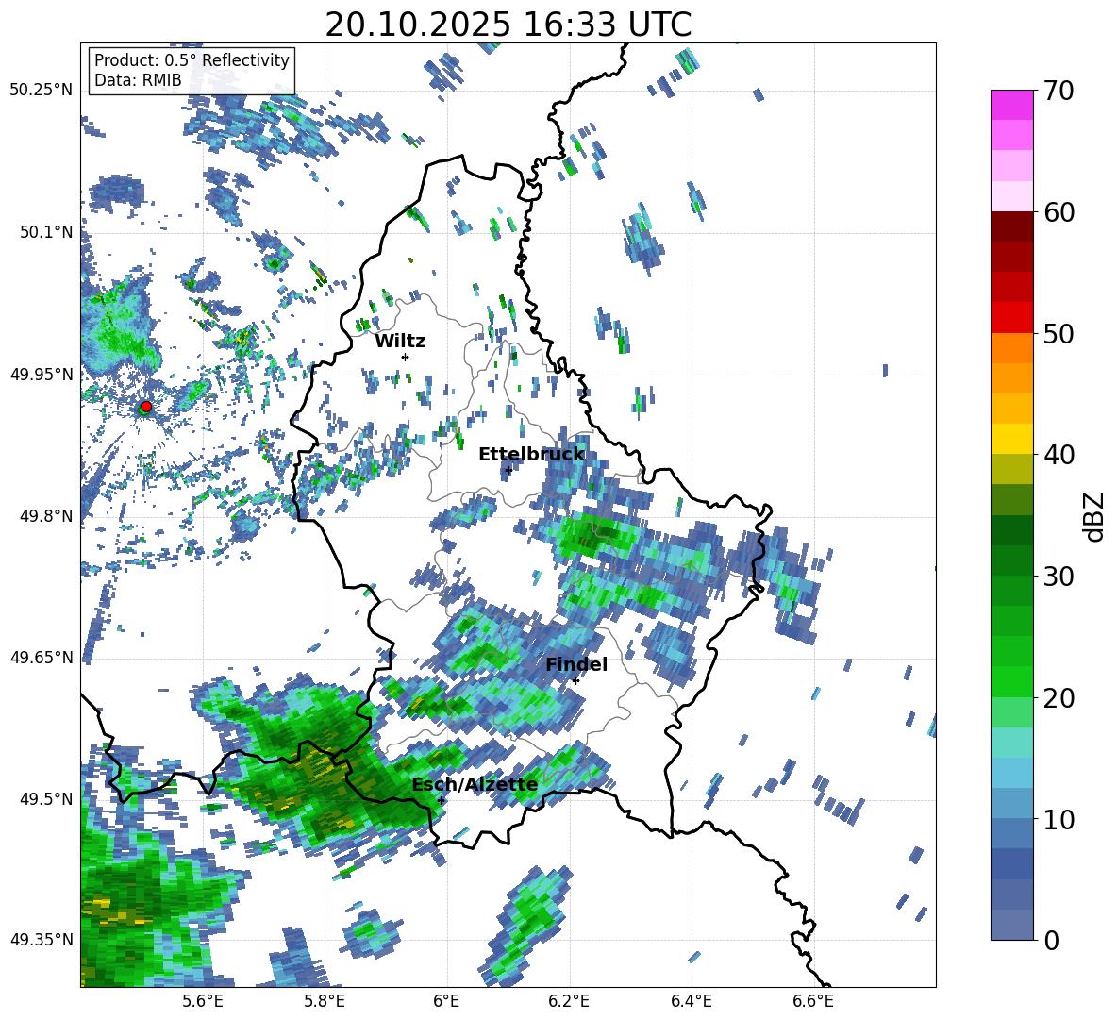
Task: Click the 5.6°E longitude label
Action: pyautogui.click(x=203, y=1001)
